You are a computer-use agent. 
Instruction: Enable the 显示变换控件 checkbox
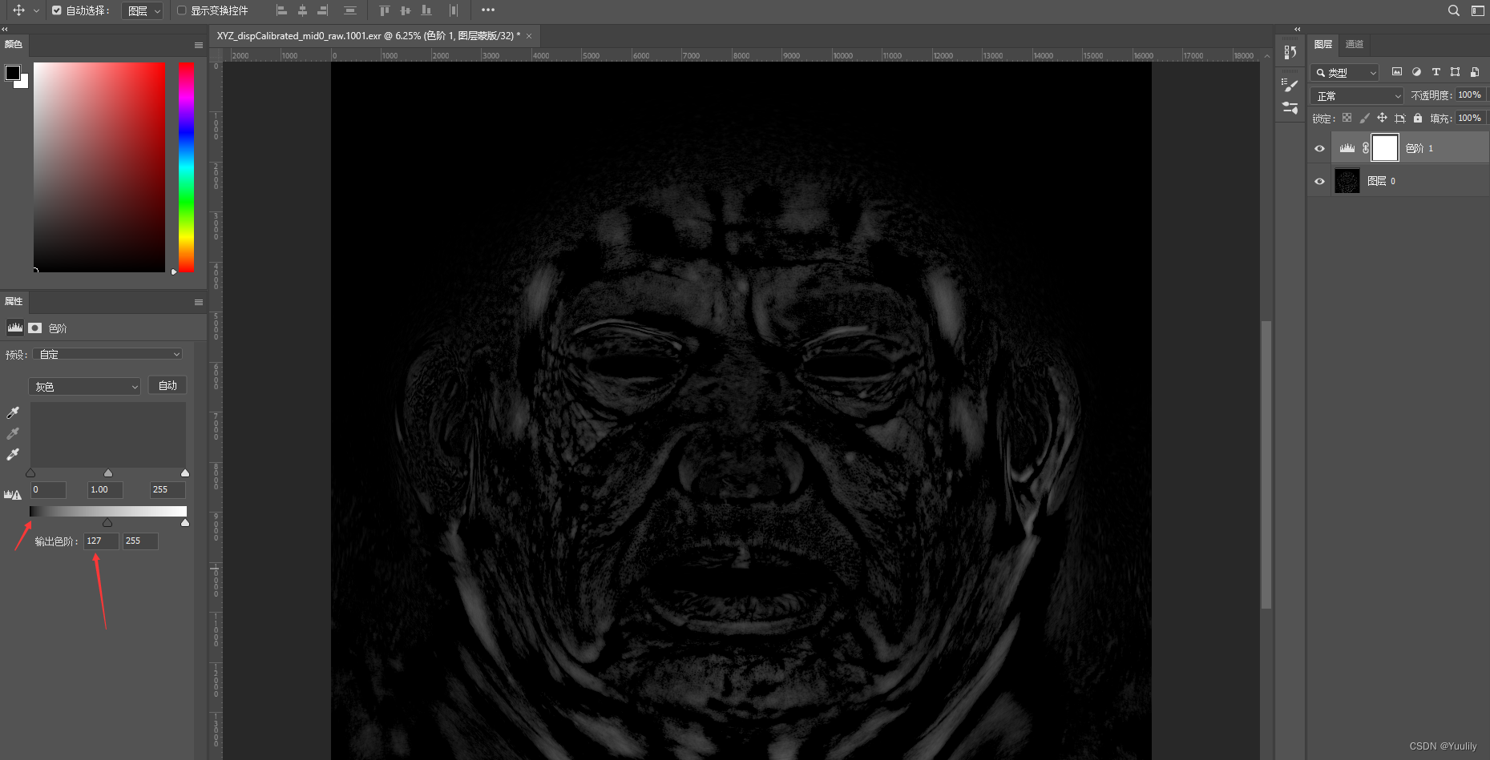tap(181, 10)
